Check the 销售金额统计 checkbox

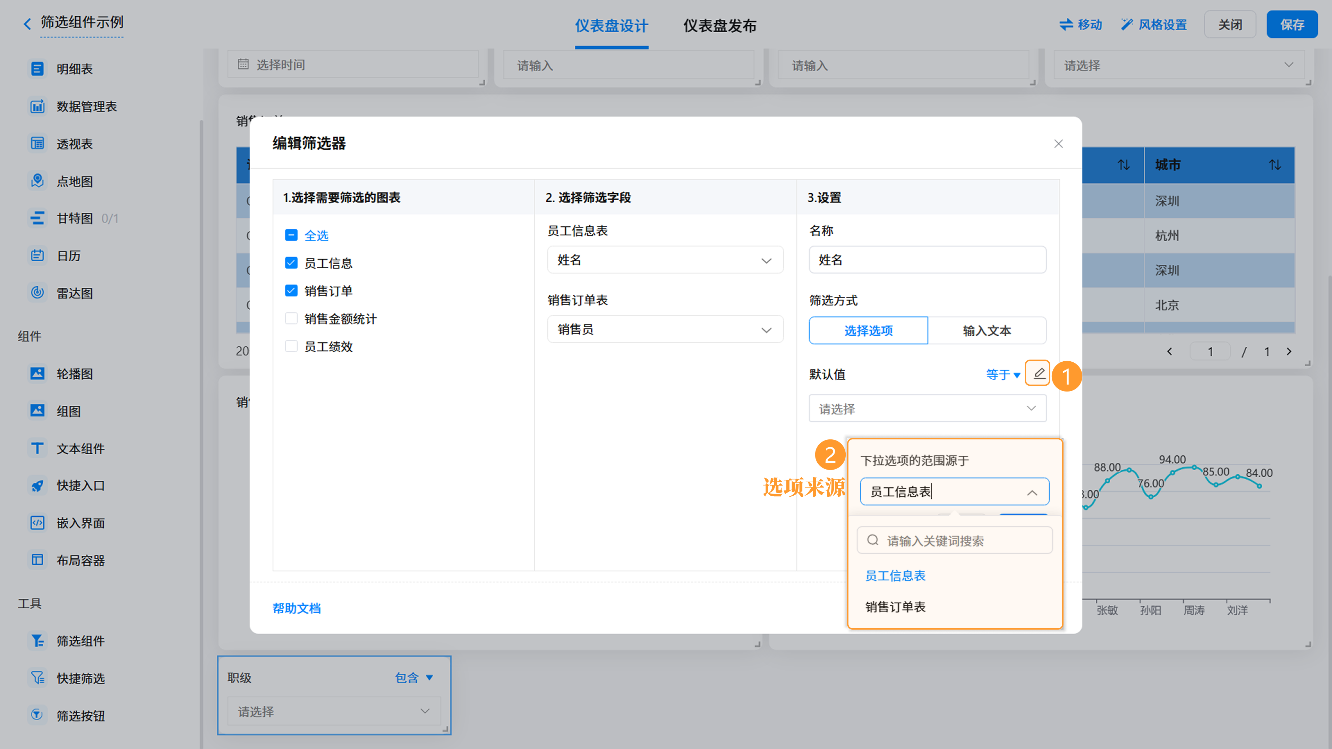[x=291, y=318]
